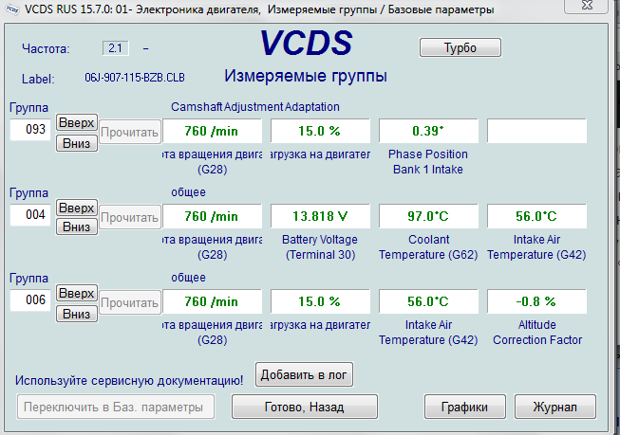620x435 pixels.
Task: Click Прочитать next to group 006
Action: point(128,303)
